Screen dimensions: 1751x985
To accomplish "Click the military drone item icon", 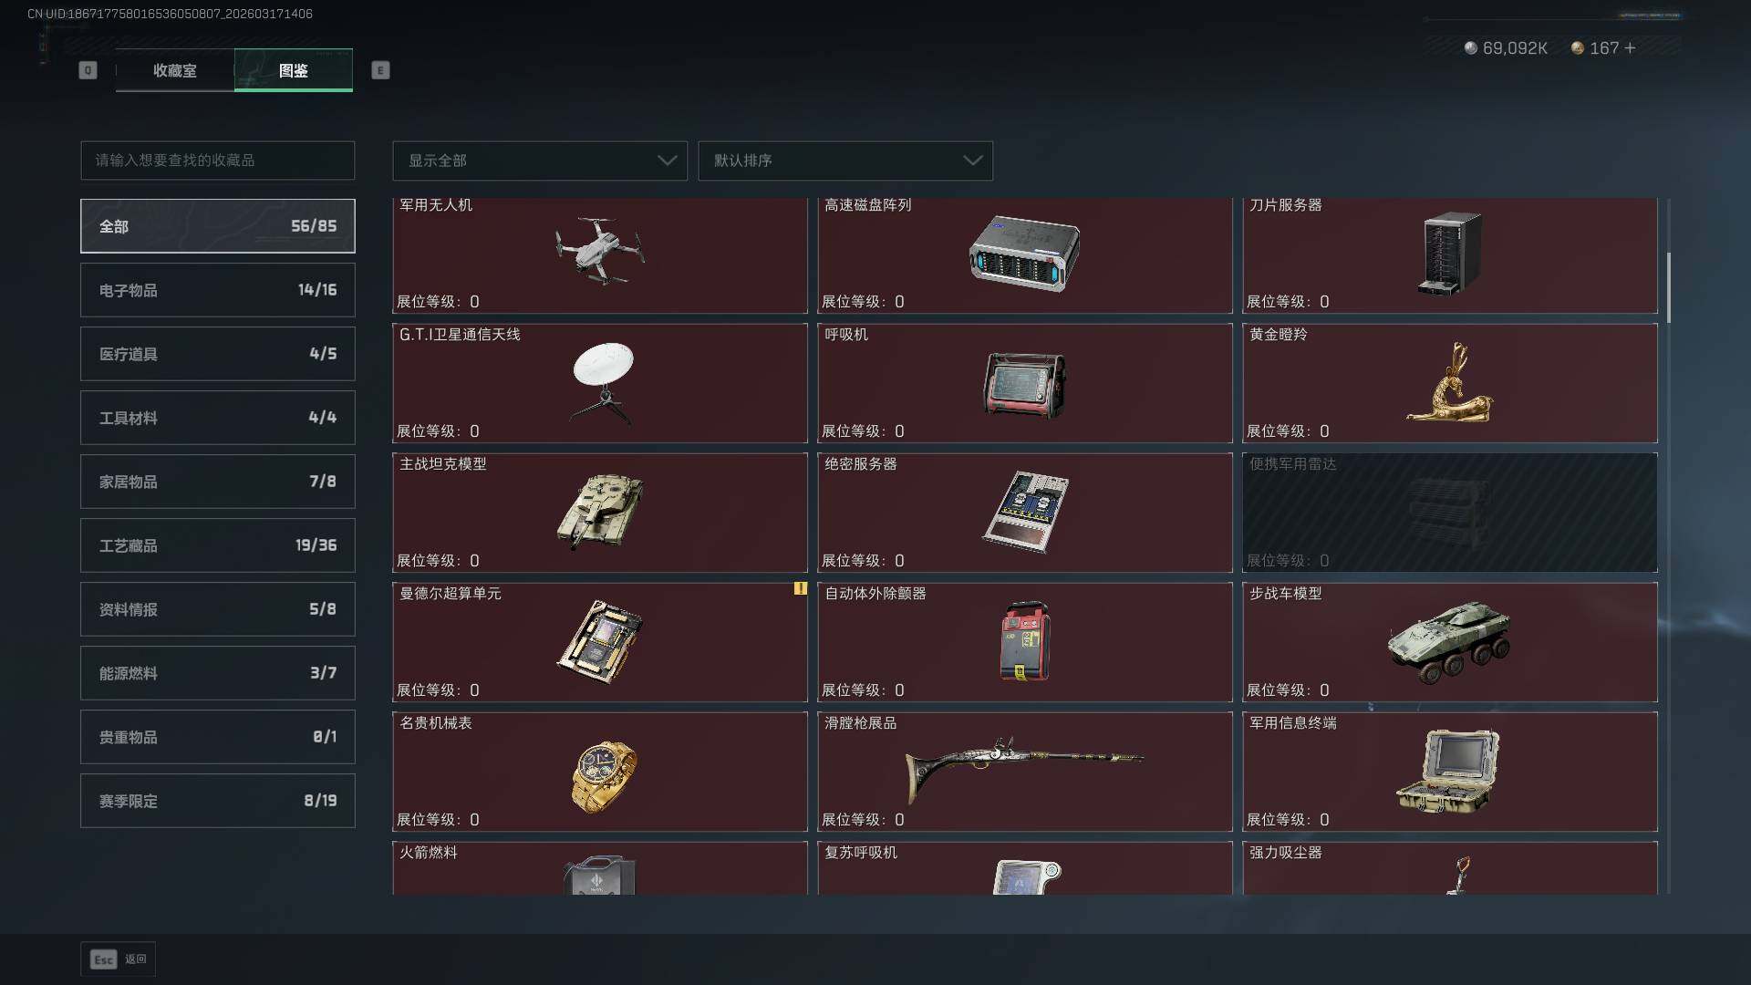I will point(599,251).
